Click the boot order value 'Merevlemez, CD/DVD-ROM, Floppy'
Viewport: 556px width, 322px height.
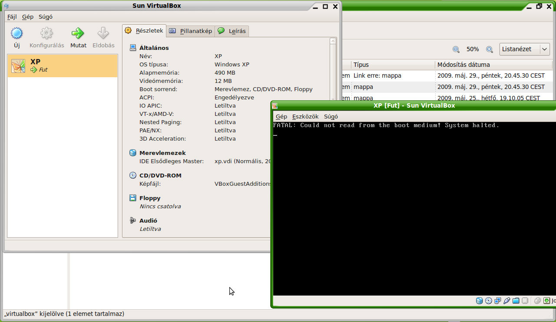pos(264,89)
